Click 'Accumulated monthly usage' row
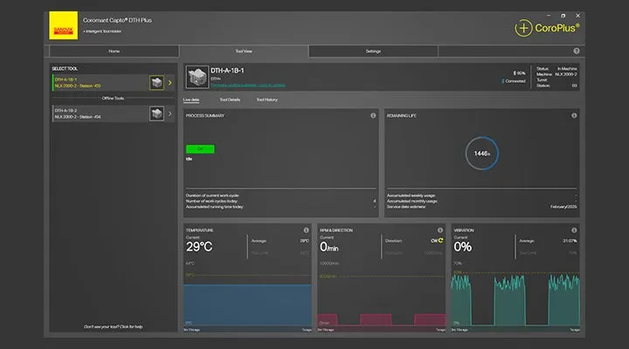629x349 pixels. (x=481, y=202)
